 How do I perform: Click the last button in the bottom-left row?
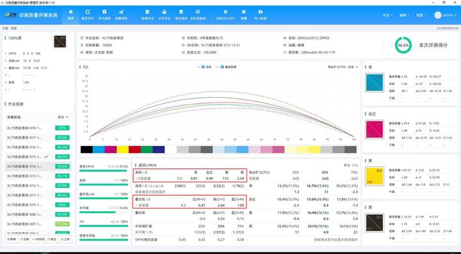pos(65,239)
